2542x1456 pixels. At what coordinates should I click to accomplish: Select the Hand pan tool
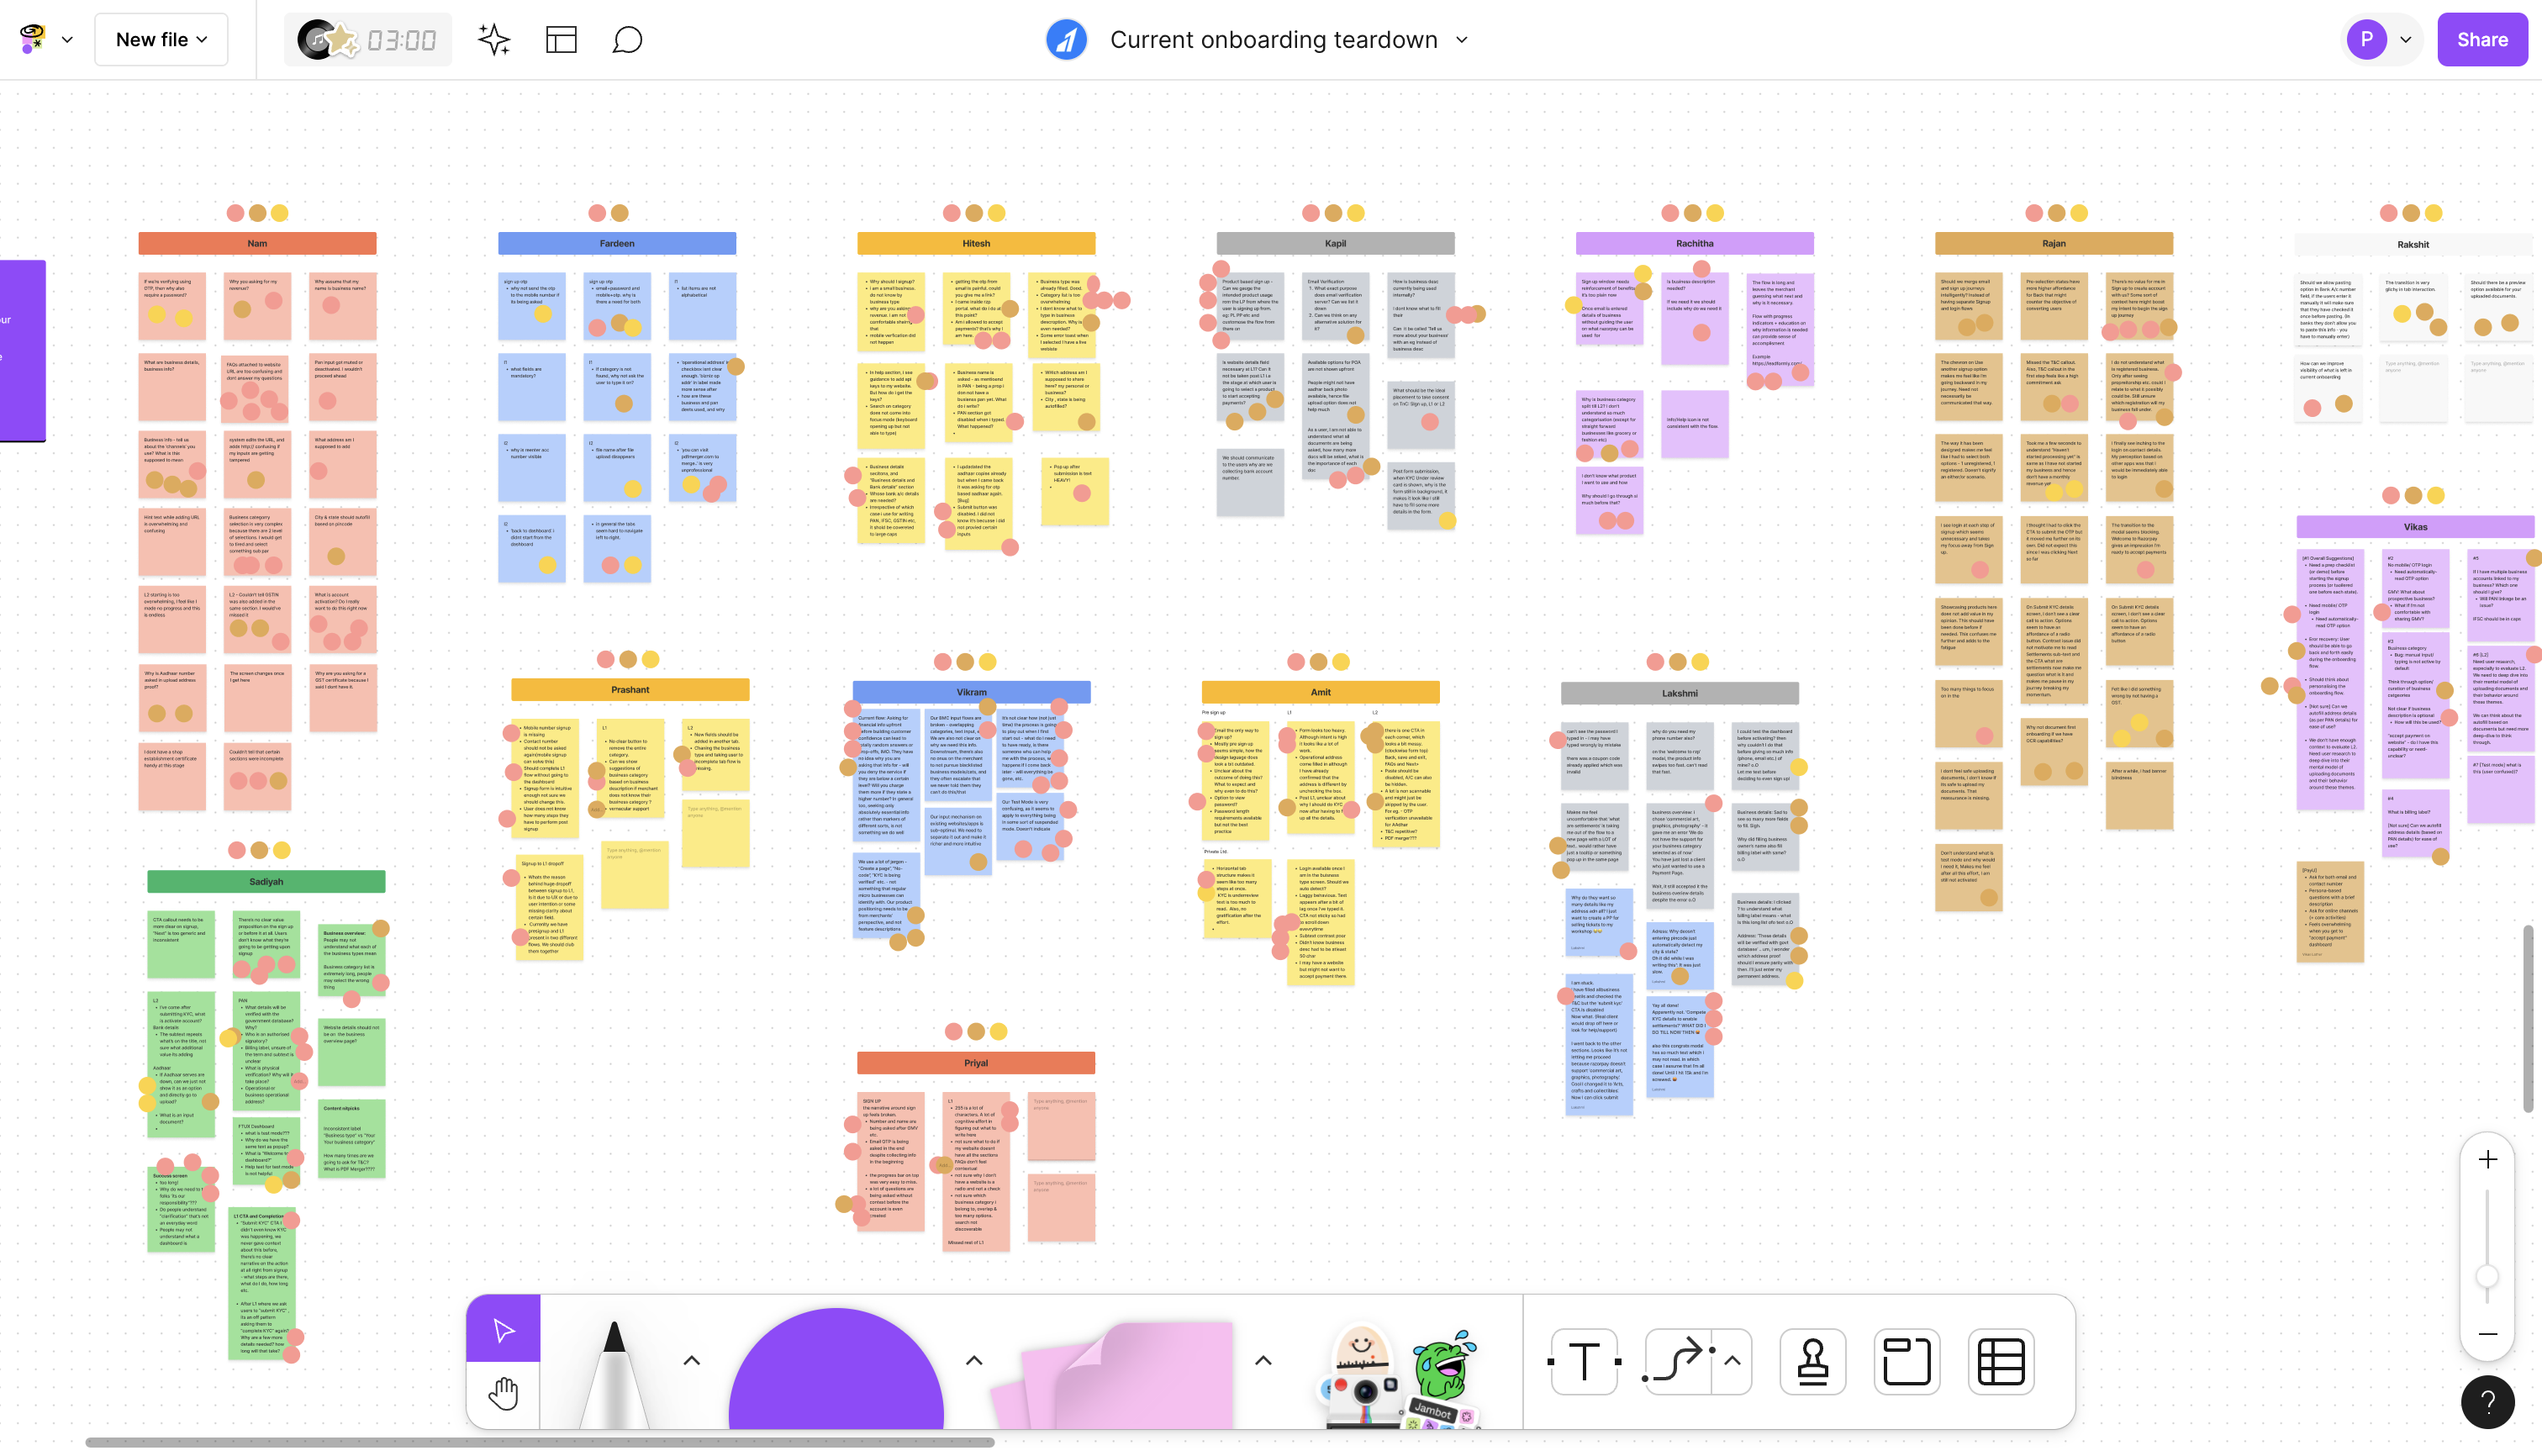pyautogui.click(x=503, y=1394)
